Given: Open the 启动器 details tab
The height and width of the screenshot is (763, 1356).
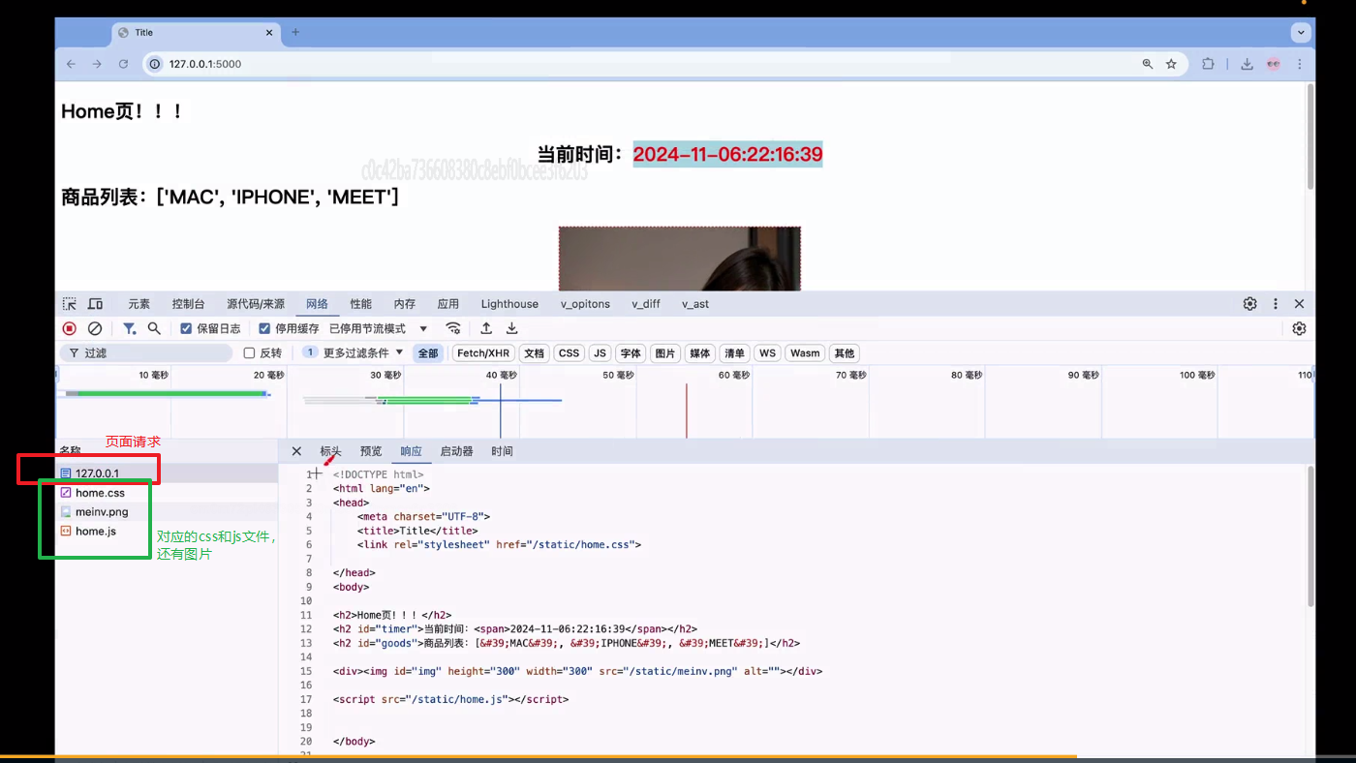Looking at the screenshot, I should [456, 451].
